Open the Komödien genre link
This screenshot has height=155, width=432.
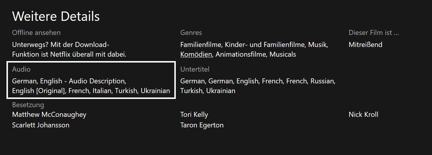pyautogui.click(x=196, y=54)
